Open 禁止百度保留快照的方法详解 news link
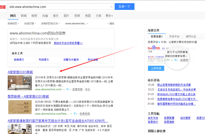 174,85
